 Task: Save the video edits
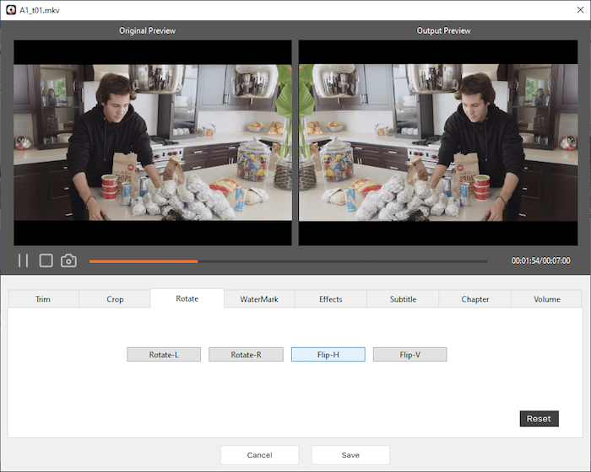tap(350, 455)
